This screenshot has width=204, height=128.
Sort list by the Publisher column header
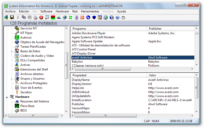coord(155,29)
